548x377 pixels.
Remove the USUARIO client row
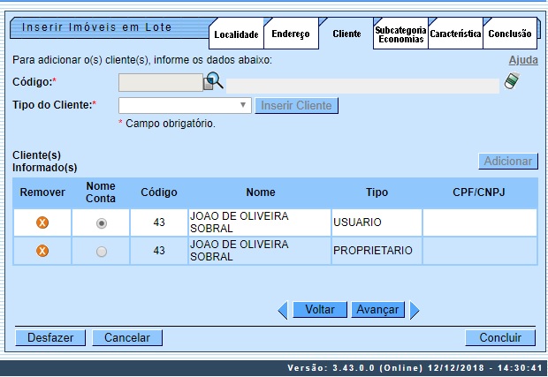(x=42, y=222)
